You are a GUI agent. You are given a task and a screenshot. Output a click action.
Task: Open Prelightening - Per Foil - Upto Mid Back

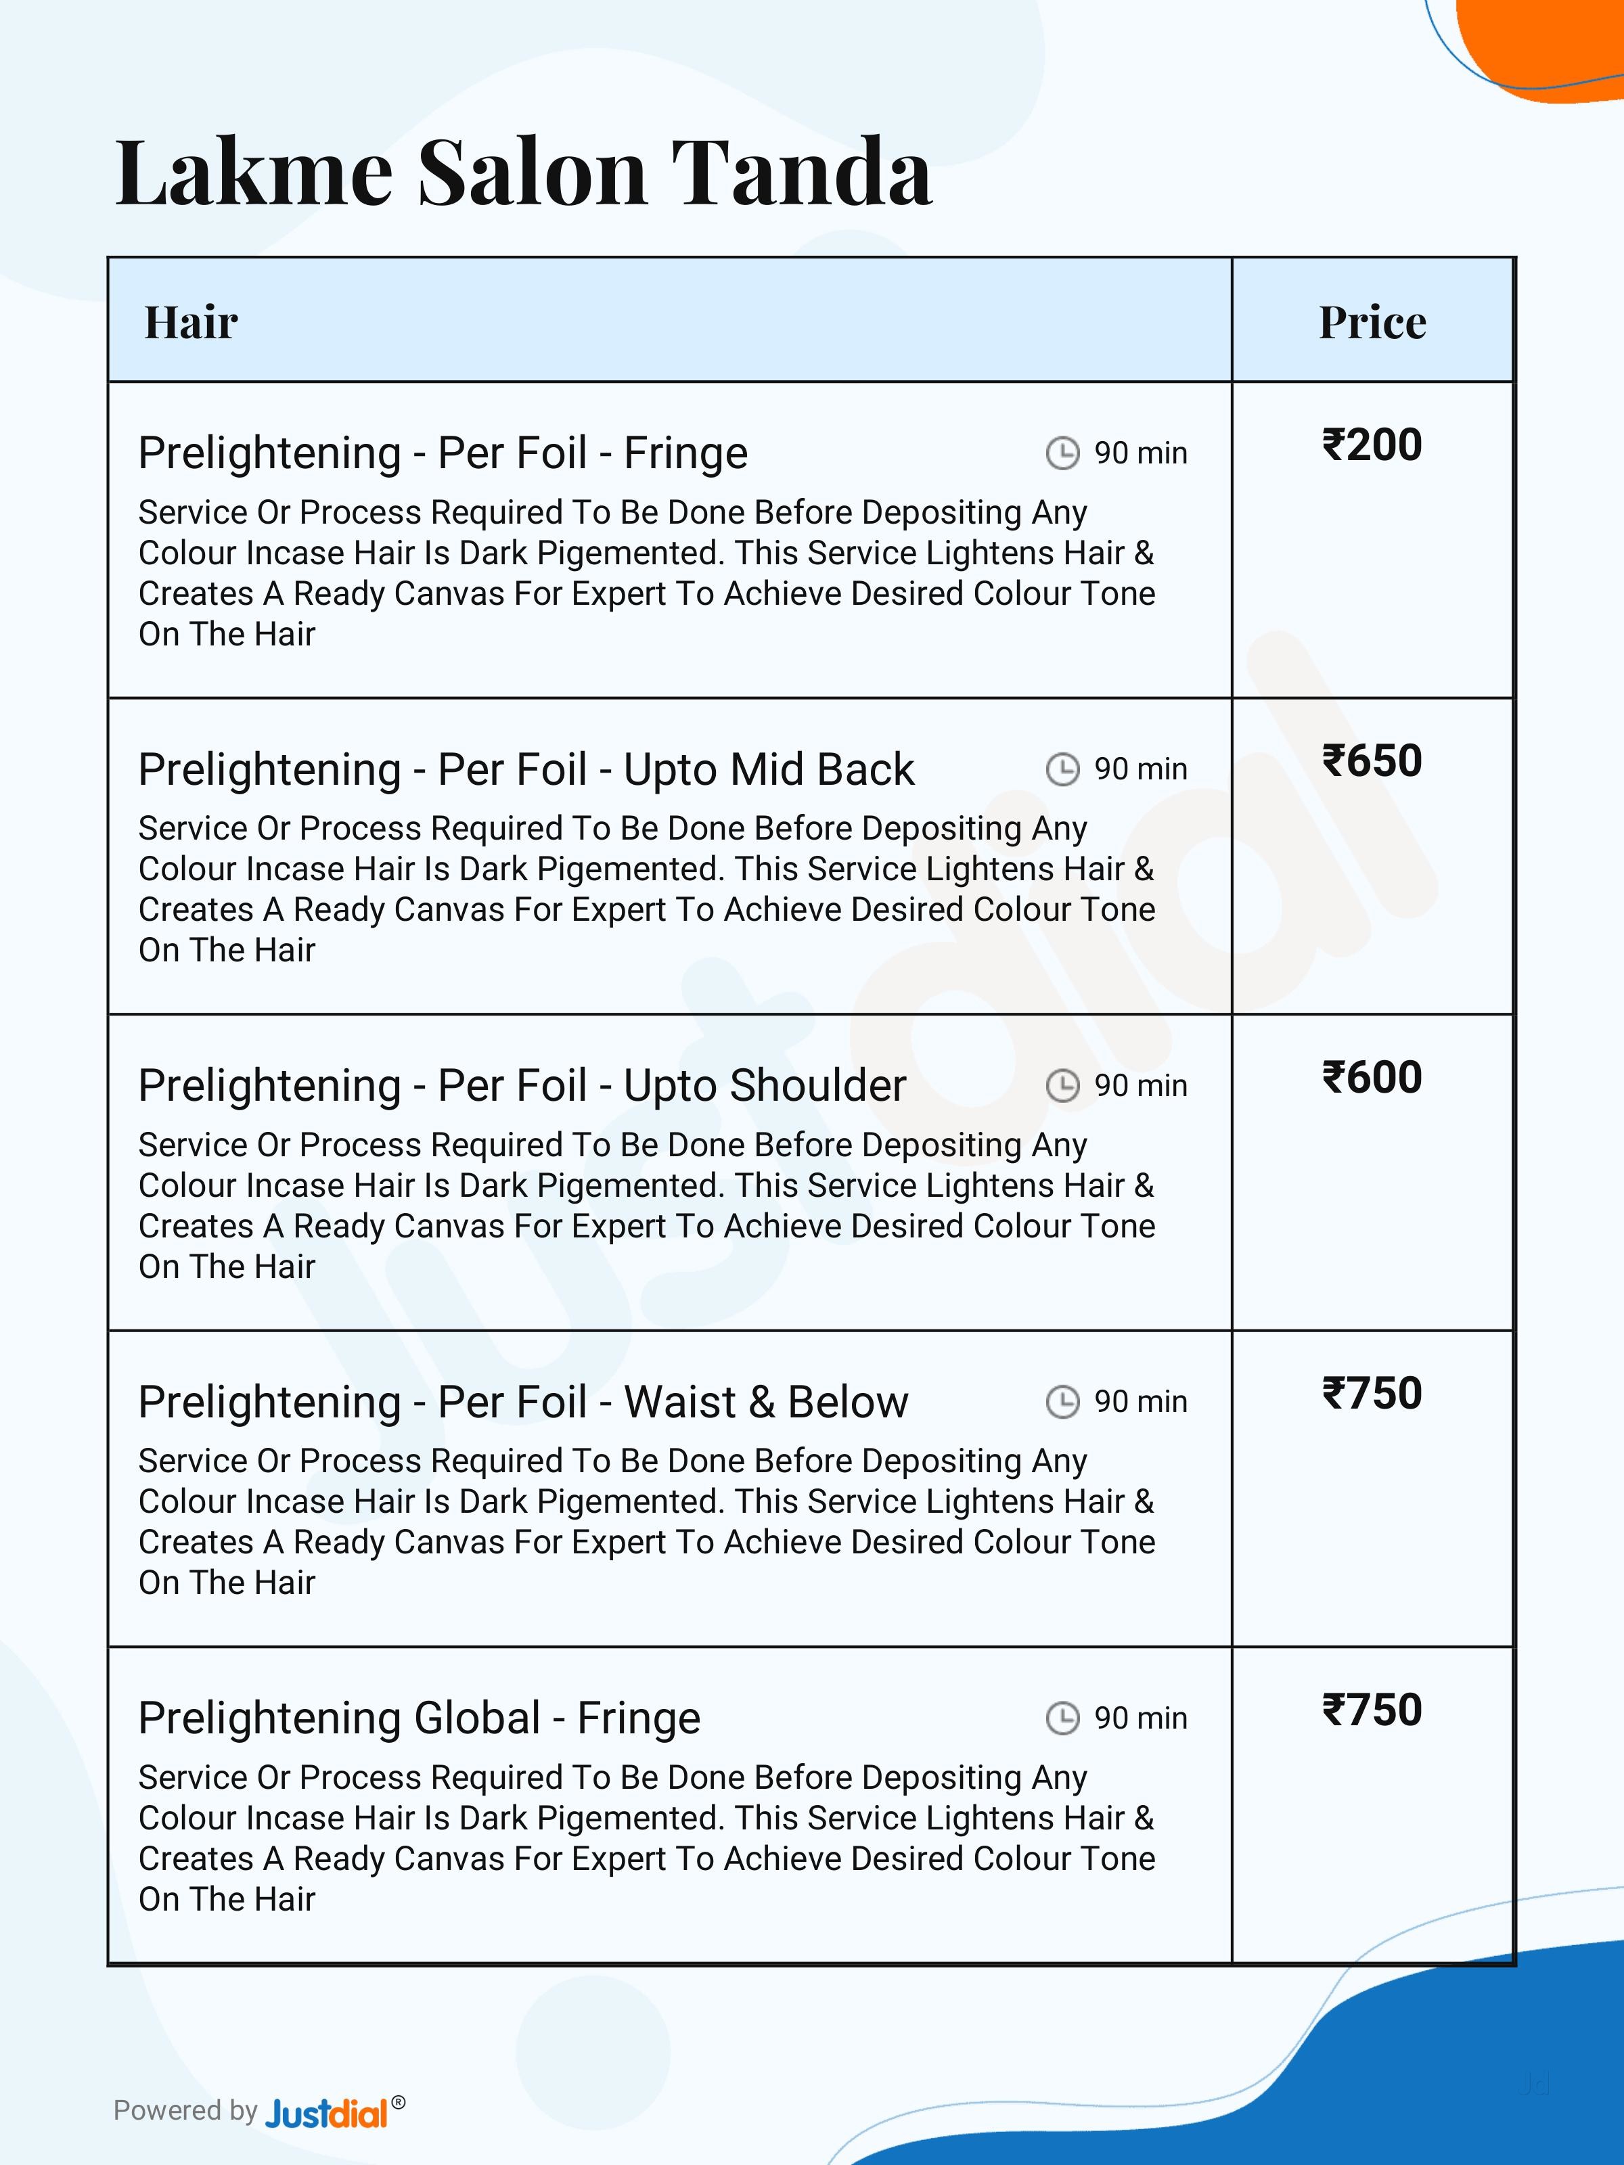click(x=526, y=769)
